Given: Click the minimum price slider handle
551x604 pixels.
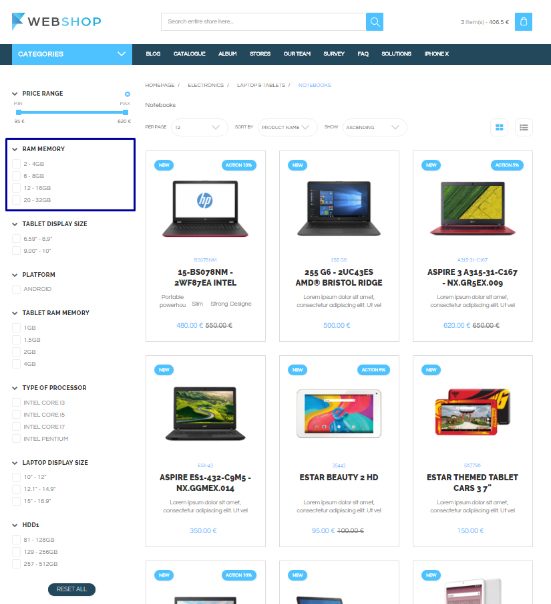Looking at the screenshot, I should 19,112.
